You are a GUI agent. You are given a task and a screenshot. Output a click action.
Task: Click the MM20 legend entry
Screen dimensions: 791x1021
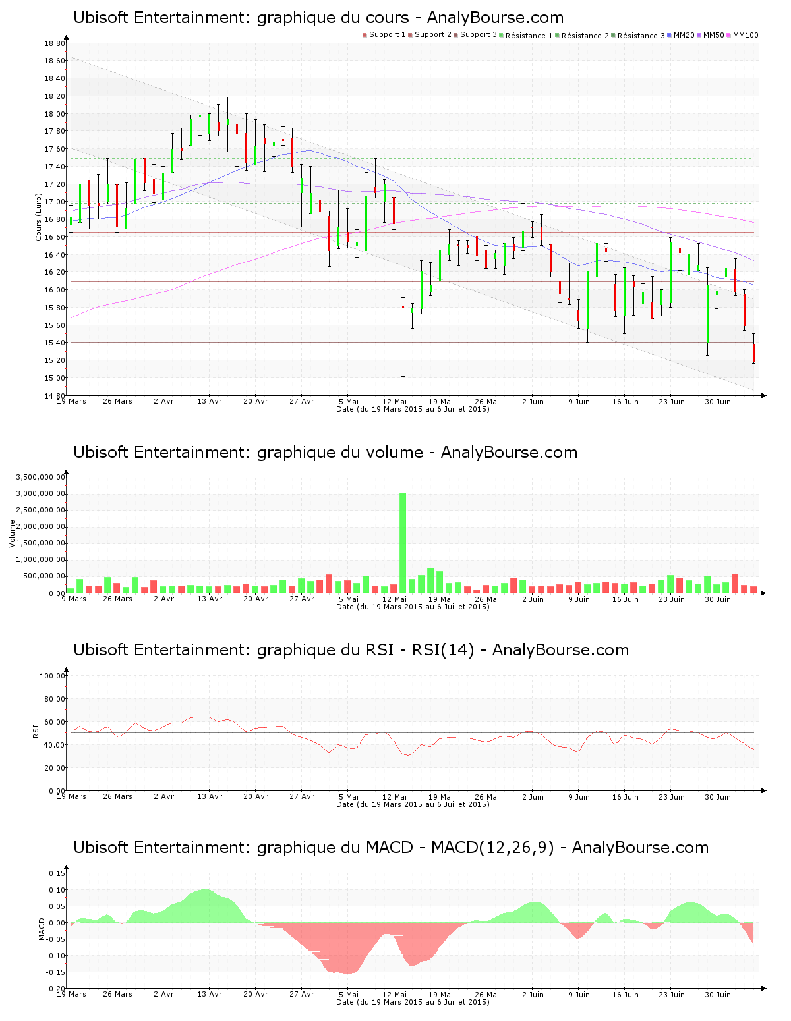681,35
